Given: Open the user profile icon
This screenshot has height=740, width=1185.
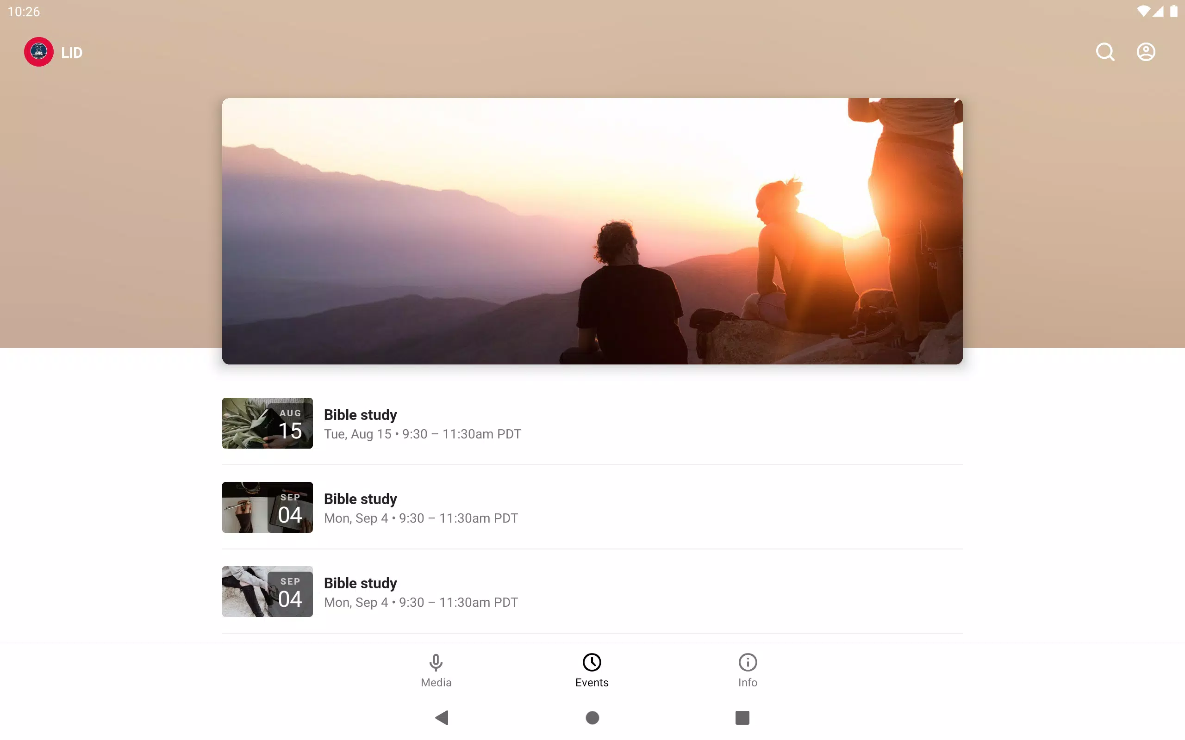Looking at the screenshot, I should click(x=1146, y=52).
